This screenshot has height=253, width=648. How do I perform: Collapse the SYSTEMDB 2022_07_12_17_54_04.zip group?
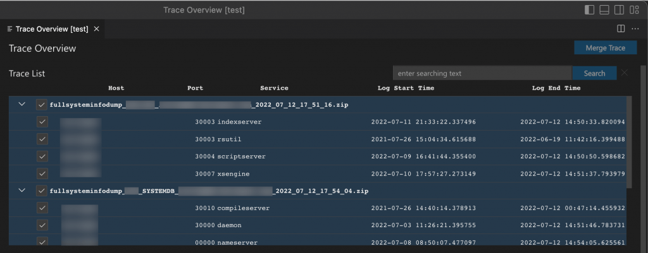click(22, 191)
